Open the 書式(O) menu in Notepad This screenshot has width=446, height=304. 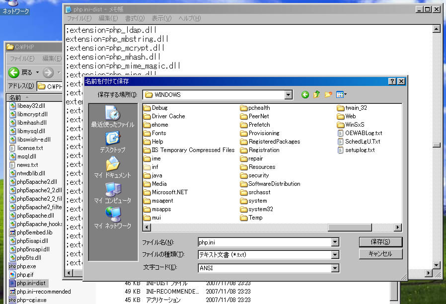pos(135,18)
